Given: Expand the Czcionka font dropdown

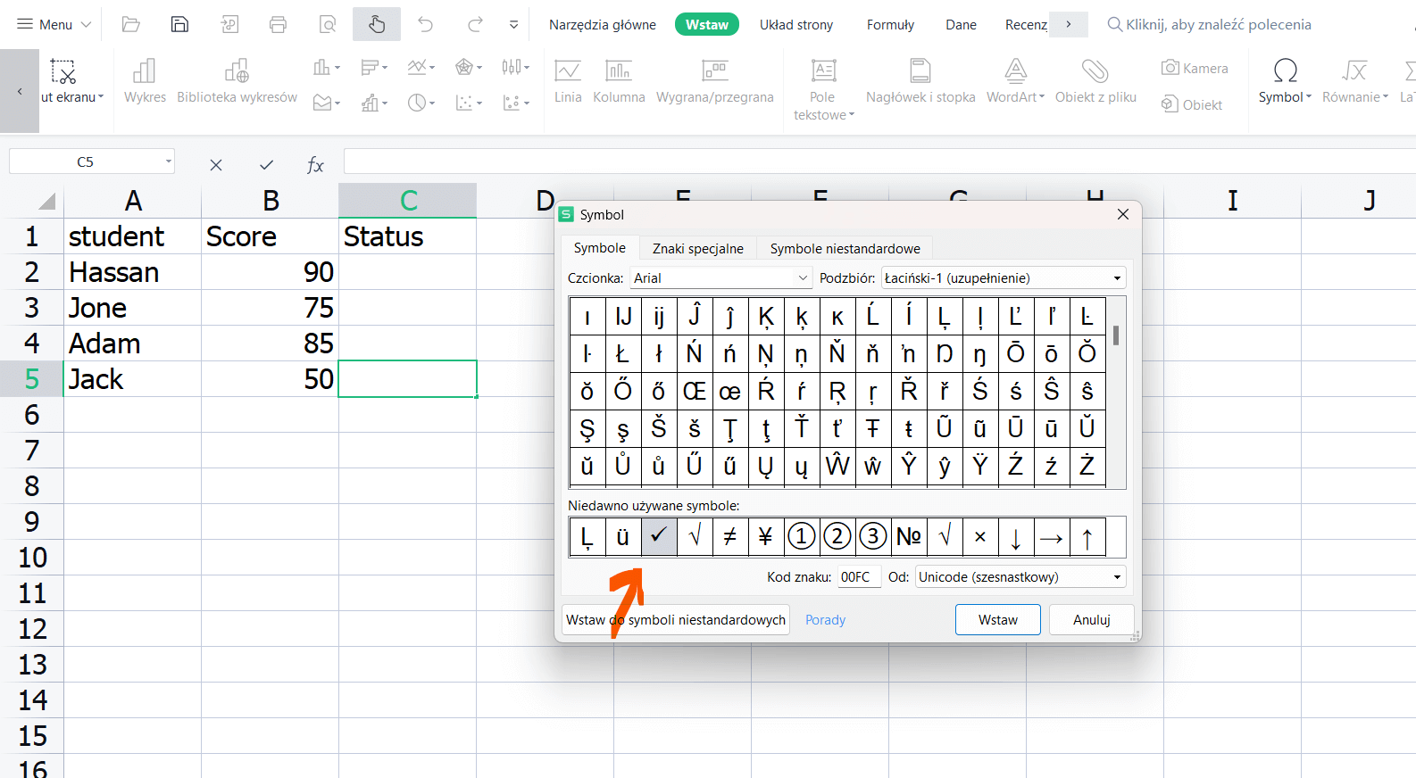Looking at the screenshot, I should (x=802, y=278).
